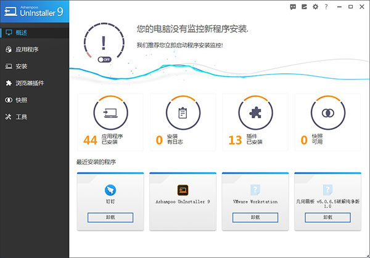The height and width of the screenshot is (258, 370).
Task: Click the 几何画板 v5.0.6.5 card label
Action: pyautogui.click(x=328, y=204)
